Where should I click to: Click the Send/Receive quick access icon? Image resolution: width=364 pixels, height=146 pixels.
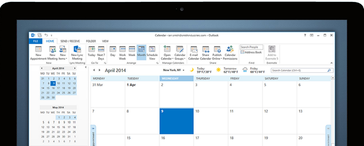pos(39,35)
